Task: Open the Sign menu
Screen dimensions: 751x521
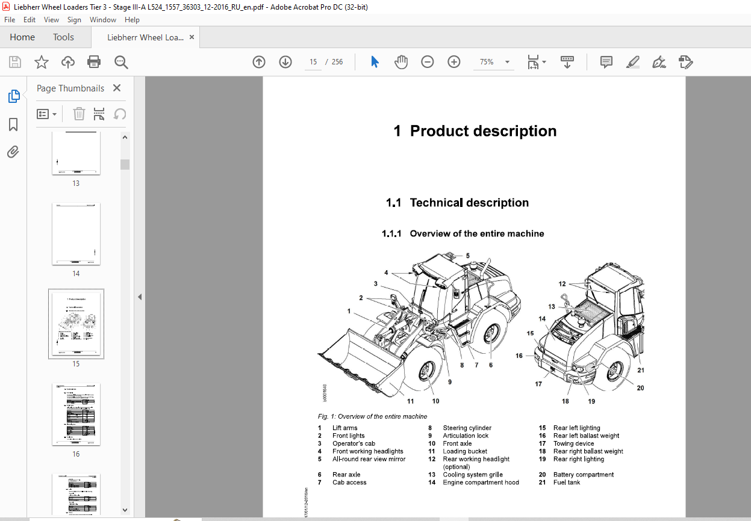Action: pos(74,20)
